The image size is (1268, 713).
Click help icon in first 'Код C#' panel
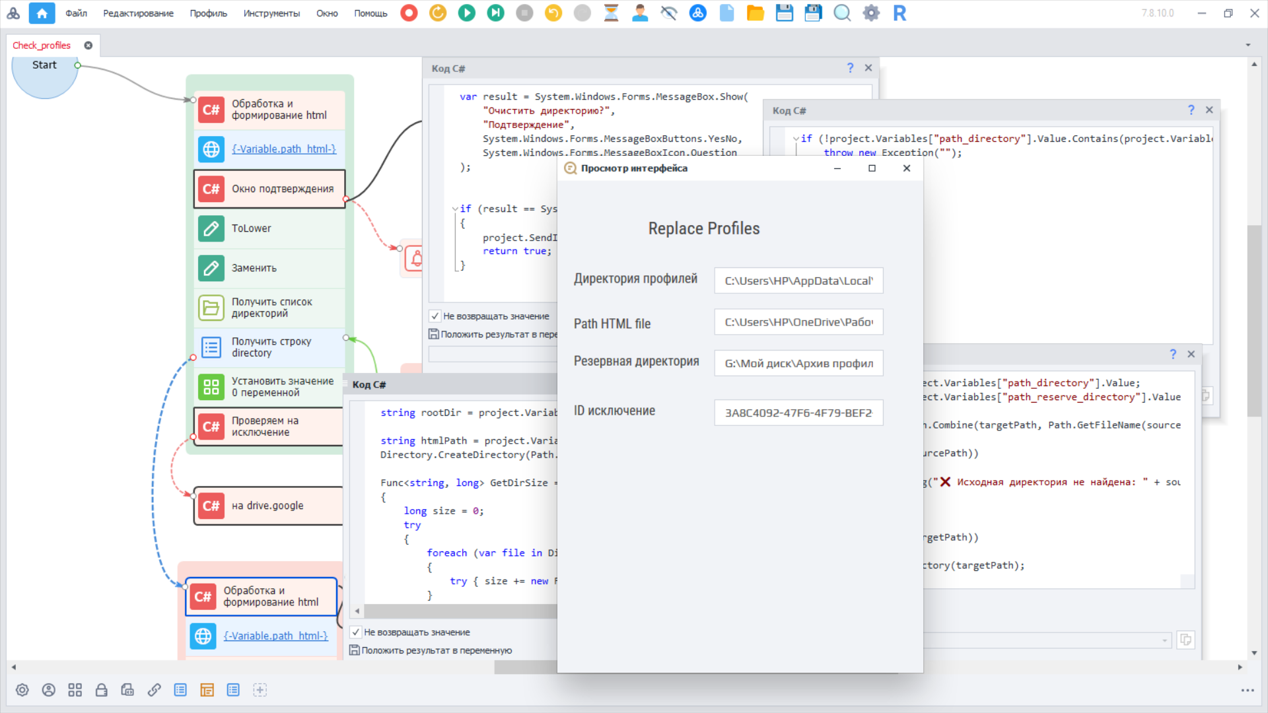click(850, 68)
